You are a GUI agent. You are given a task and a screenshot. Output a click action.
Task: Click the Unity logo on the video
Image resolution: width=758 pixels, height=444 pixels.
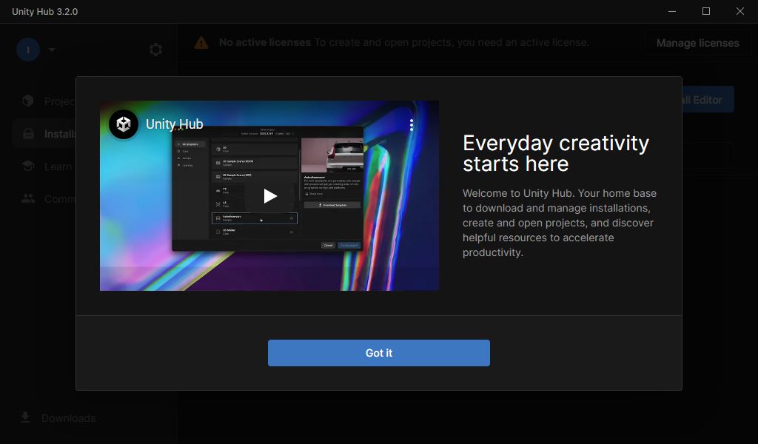click(x=124, y=124)
